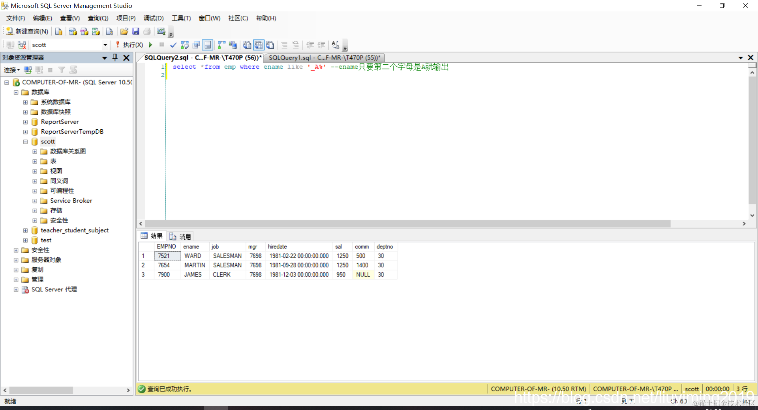Switch to the SQLQuery1.sql tab
The image size is (758, 410).
click(x=325, y=58)
